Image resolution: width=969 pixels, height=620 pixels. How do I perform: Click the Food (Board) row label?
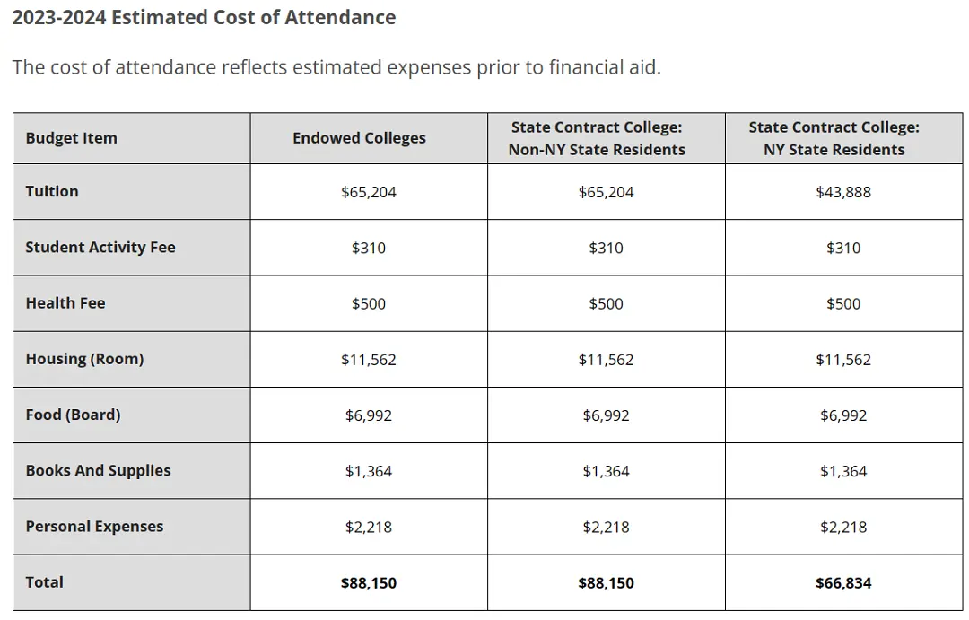point(73,415)
